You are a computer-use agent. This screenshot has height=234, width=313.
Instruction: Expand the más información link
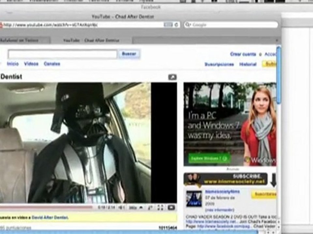point(219,210)
